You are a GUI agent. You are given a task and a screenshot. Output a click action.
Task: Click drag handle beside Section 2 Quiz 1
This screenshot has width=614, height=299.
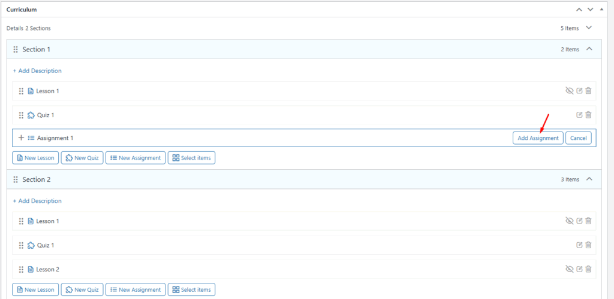(x=21, y=245)
